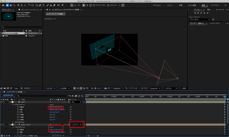Click リセット link for カメラ 1 transform
Image resolution: width=229 pixels, height=137 pixels.
pos(52,104)
